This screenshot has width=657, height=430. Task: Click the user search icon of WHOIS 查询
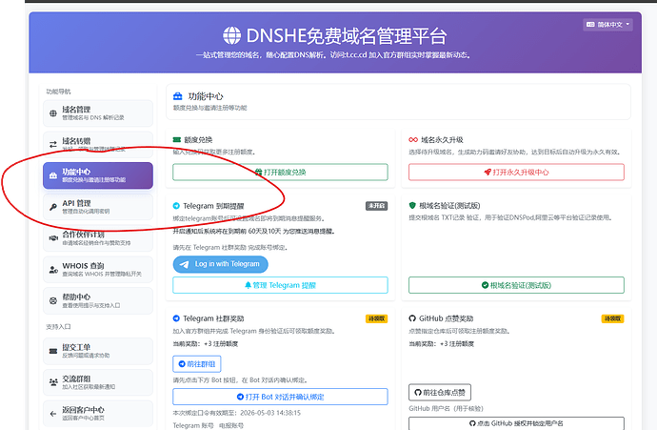click(x=53, y=269)
